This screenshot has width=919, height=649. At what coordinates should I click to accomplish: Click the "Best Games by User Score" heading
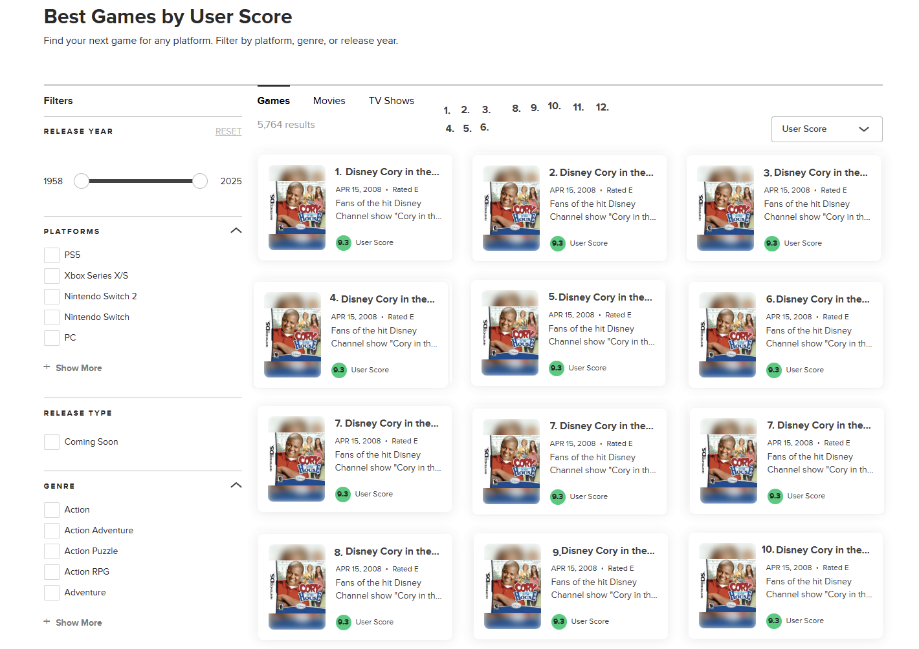click(168, 17)
